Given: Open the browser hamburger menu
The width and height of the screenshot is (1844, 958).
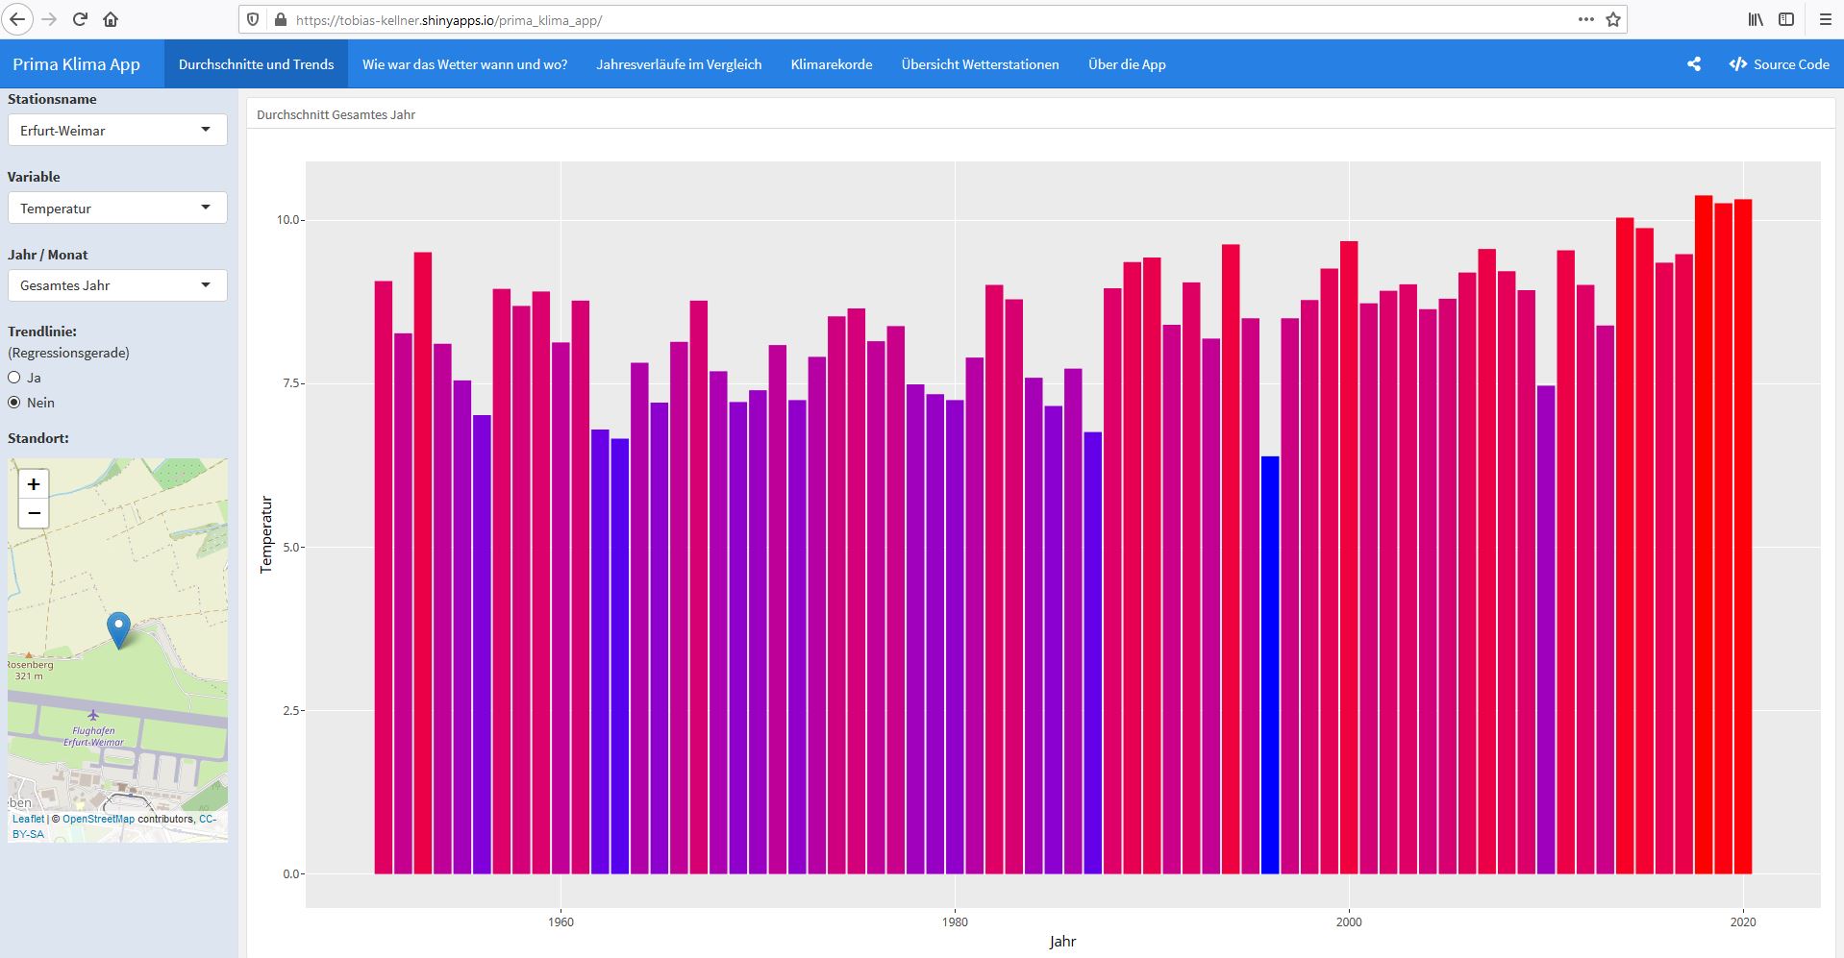Looking at the screenshot, I should click(1825, 19).
